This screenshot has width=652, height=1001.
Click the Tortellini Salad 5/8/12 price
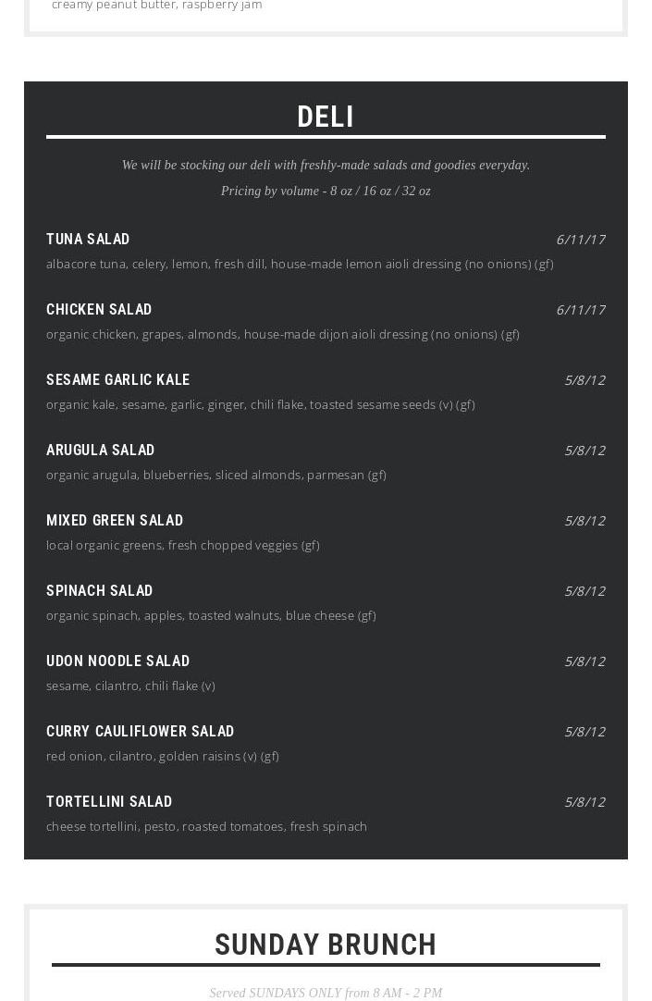pos(584,802)
